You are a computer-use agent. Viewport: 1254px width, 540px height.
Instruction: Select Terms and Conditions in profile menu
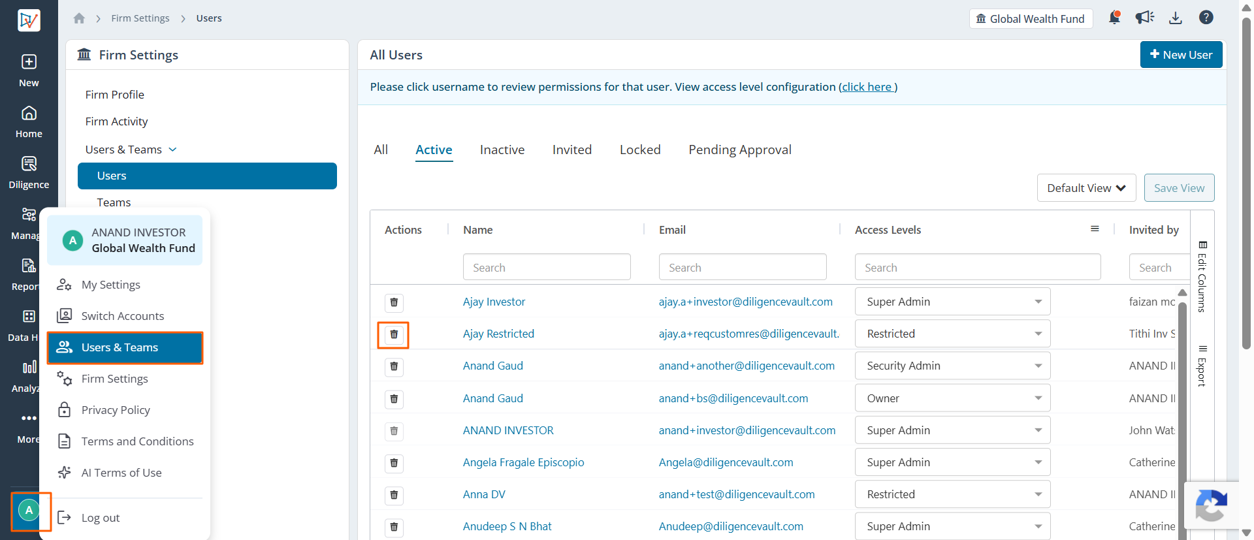pyautogui.click(x=125, y=441)
